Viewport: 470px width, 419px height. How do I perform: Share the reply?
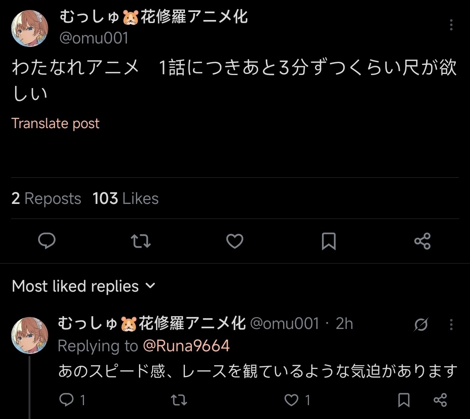point(440,400)
